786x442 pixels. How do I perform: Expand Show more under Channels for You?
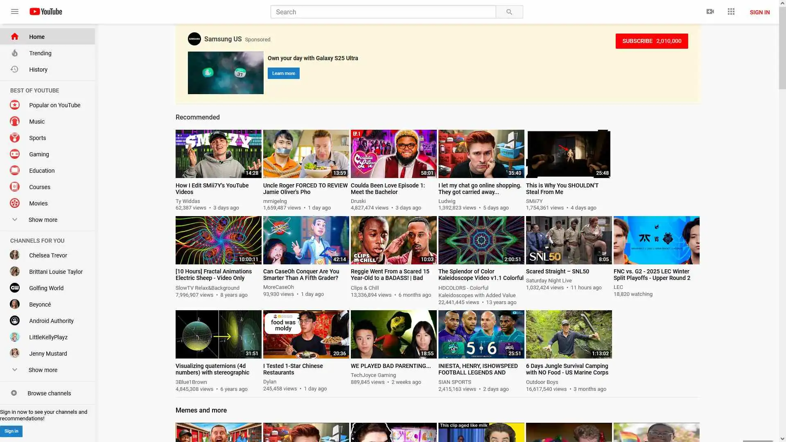43,370
